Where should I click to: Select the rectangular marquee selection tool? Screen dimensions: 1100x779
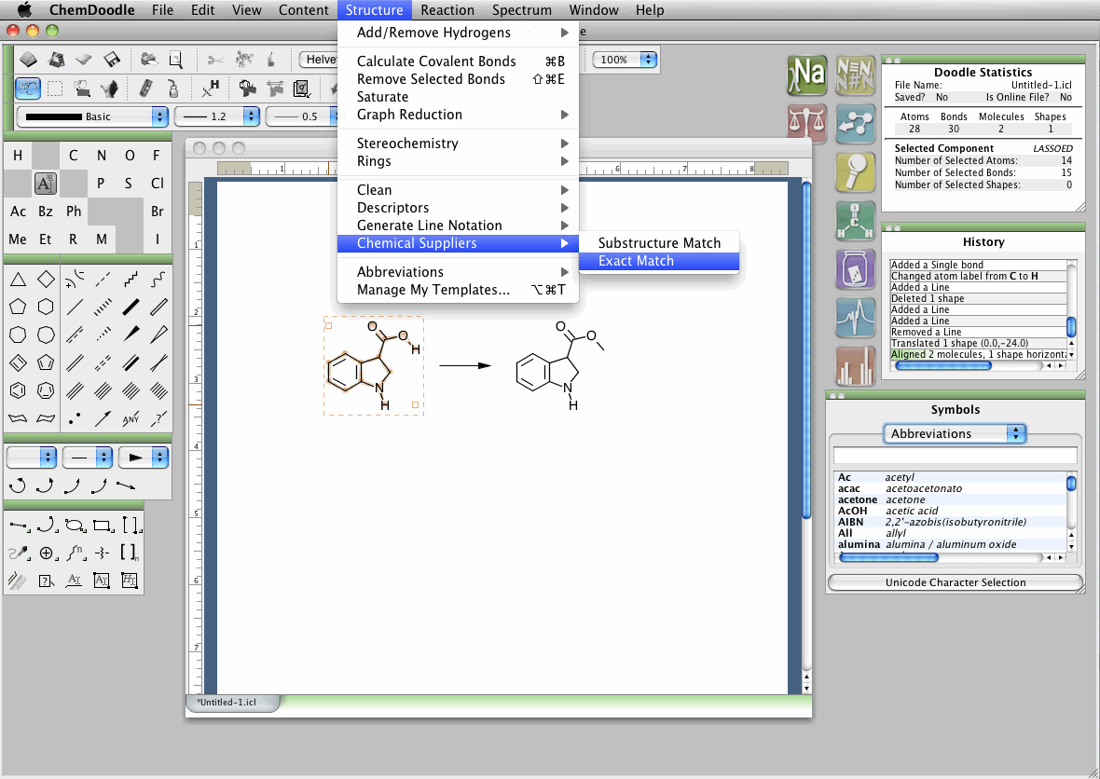pyautogui.click(x=55, y=89)
